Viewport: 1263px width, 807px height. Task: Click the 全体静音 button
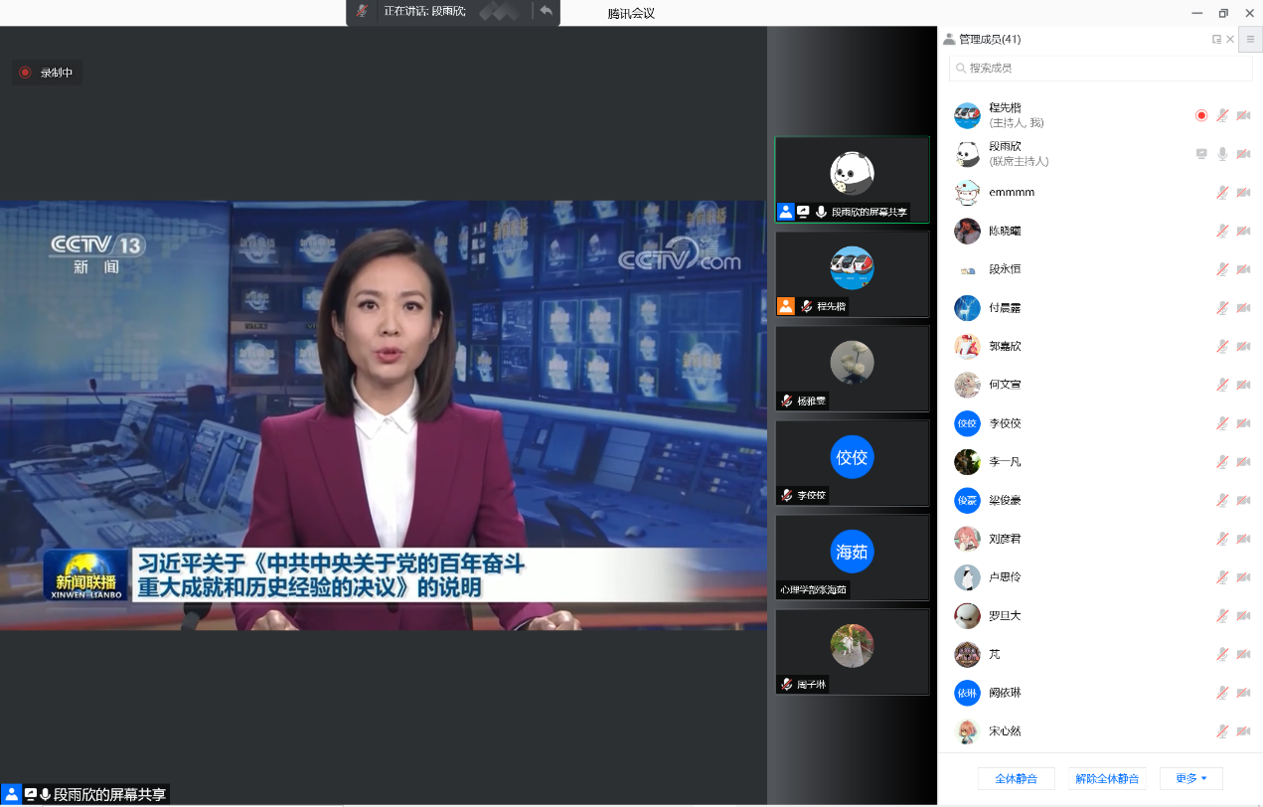tap(1016, 778)
